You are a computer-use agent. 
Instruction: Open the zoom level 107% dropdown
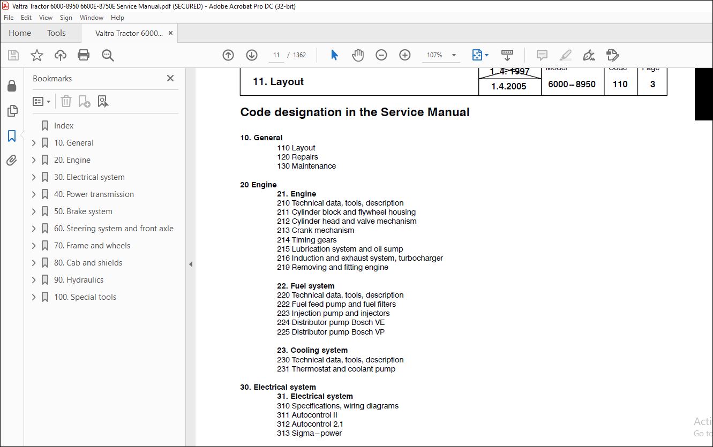(454, 55)
